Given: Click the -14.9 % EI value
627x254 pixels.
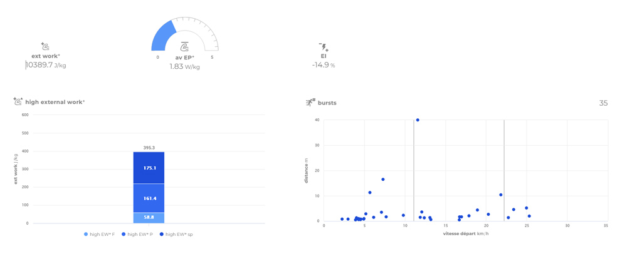Looking at the screenshot, I should [324, 65].
